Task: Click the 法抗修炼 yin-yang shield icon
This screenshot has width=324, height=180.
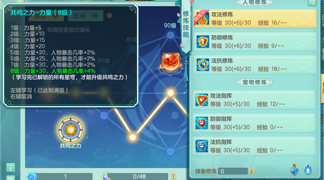Action: tap(202, 65)
